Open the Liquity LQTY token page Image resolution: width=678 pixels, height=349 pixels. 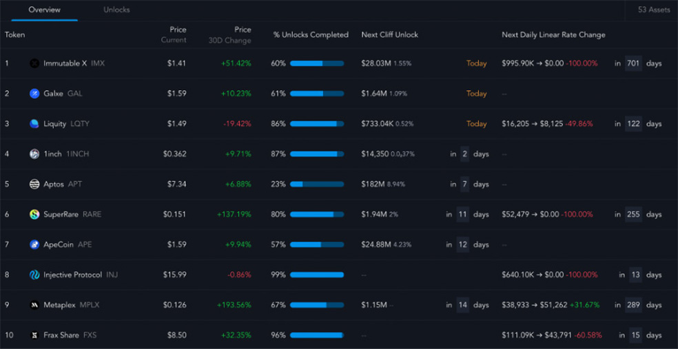click(x=68, y=124)
